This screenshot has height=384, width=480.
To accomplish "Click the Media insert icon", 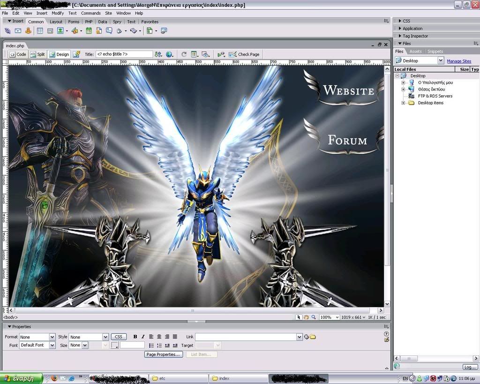I will click(x=75, y=30).
